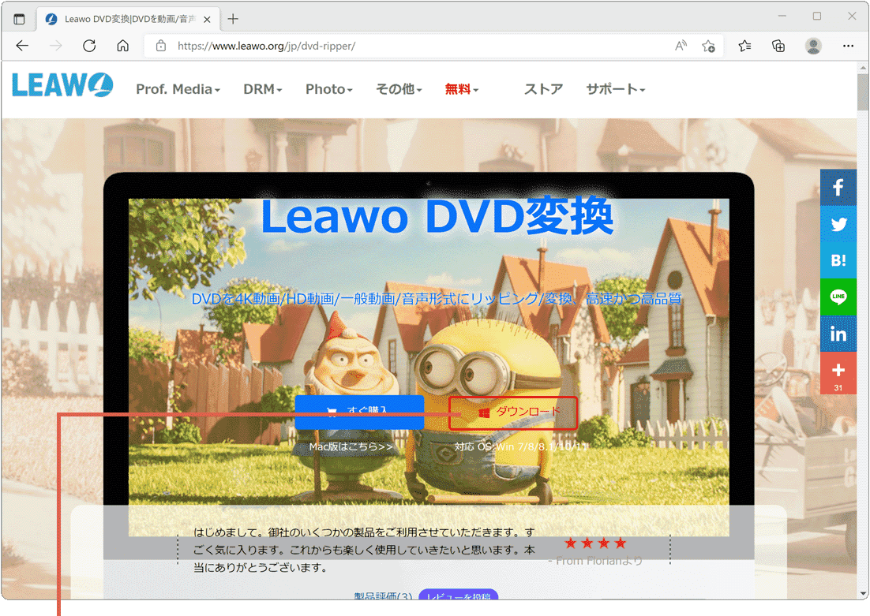Click the ダウンロード button
The height and width of the screenshot is (616, 870).
pos(512,413)
